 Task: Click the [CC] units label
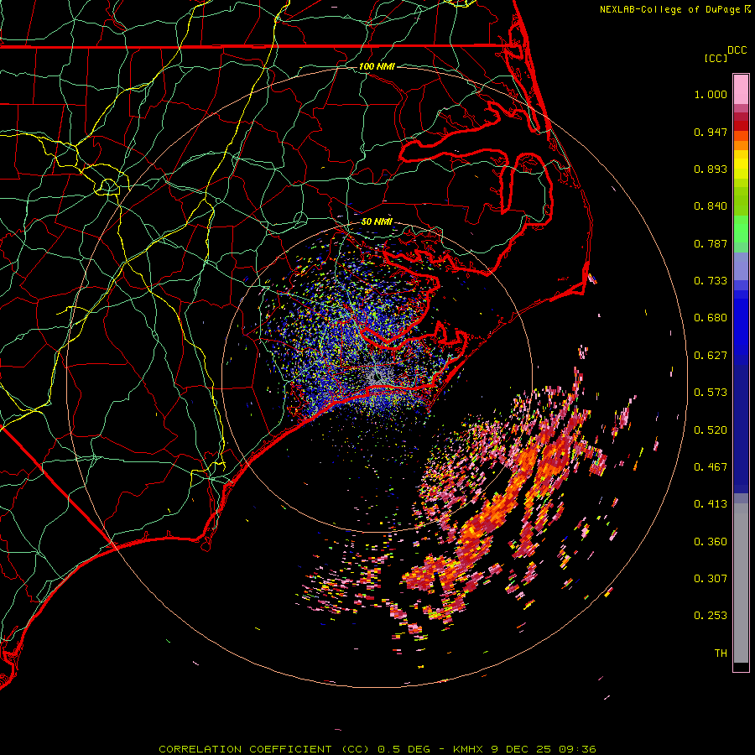tap(716, 58)
